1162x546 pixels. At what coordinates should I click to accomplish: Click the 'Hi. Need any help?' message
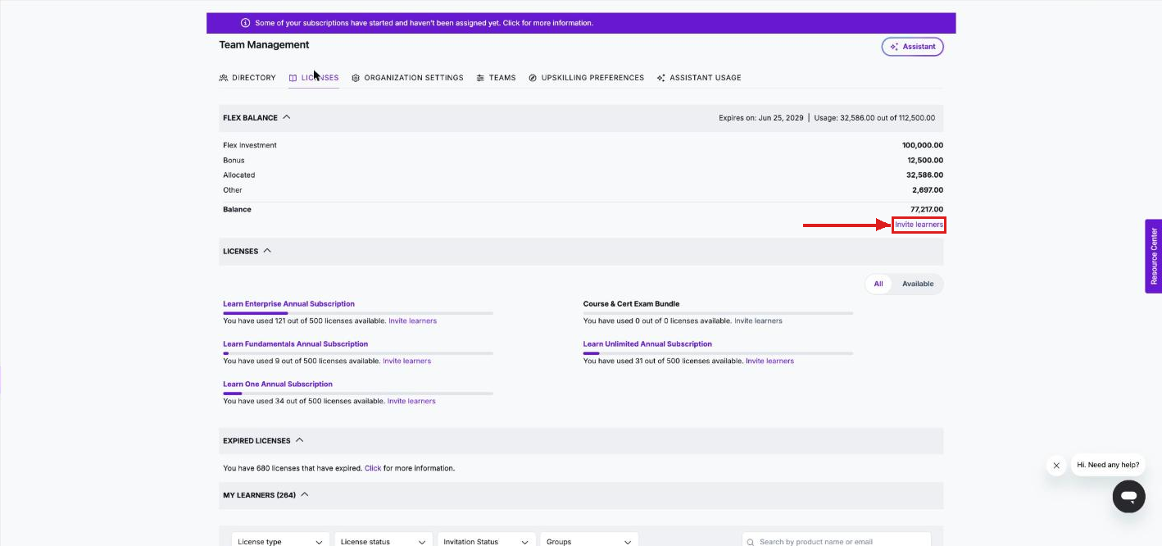[x=1108, y=465]
